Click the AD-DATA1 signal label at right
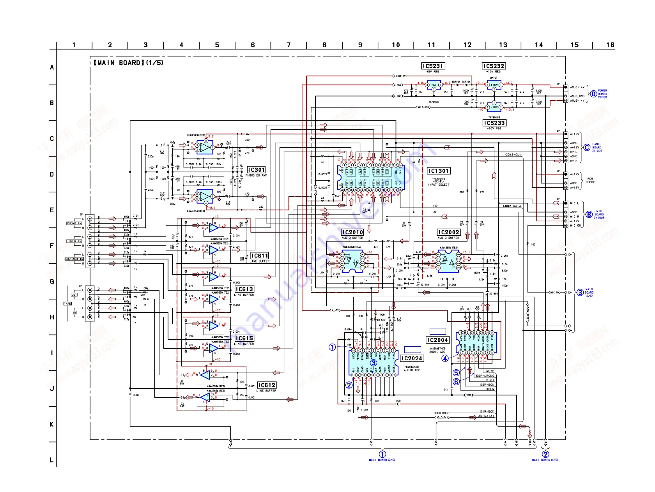655x492 pixels. coord(486,416)
